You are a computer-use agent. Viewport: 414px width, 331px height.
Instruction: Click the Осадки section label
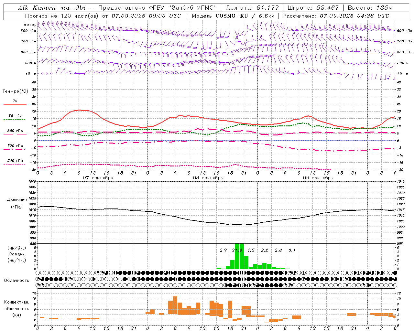(17, 254)
